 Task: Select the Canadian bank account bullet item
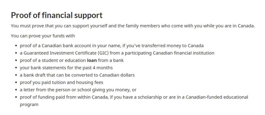pyautogui.click(x=112, y=45)
